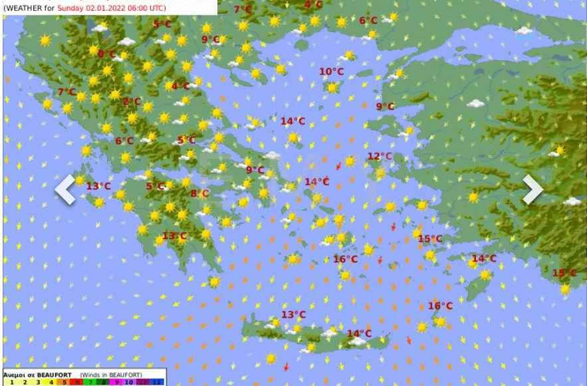The height and width of the screenshot is (386, 587).
Task: Click the "Winds in BEAUFORT" legend title
Action: (110, 375)
